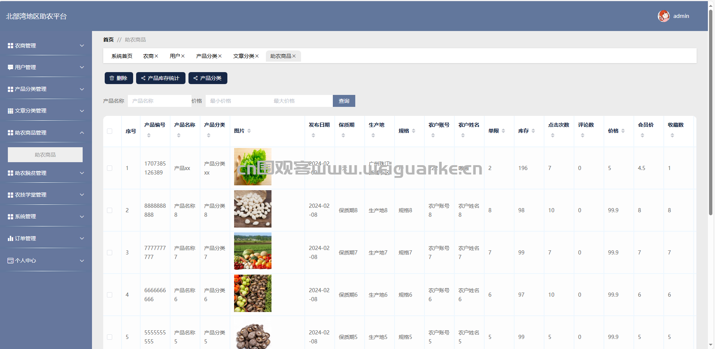The height and width of the screenshot is (349, 715).
Task: Go to 首页 breadcrumb link
Action: tap(108, 40)
